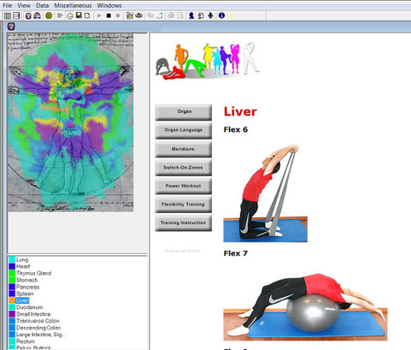Click the Flex 6 kneeling exercise image
This screenshot has width=411, height=350.
point(265,193)
